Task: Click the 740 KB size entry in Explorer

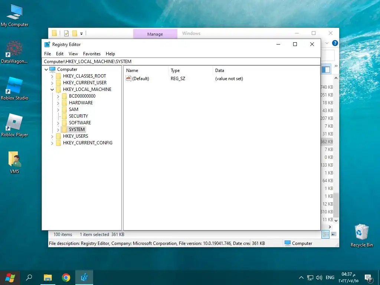Action: pos(327,87)
